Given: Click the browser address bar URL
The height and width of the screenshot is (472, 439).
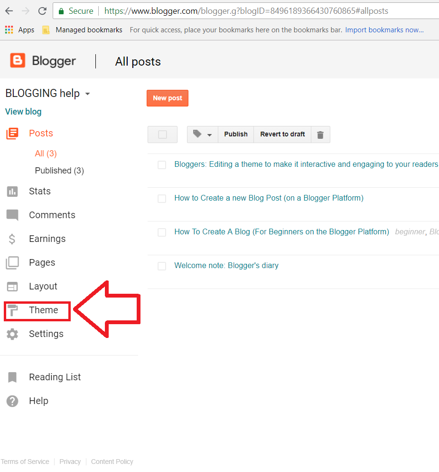Looking at the screenshot, I should pyautogui.click(x=246, y=11).
